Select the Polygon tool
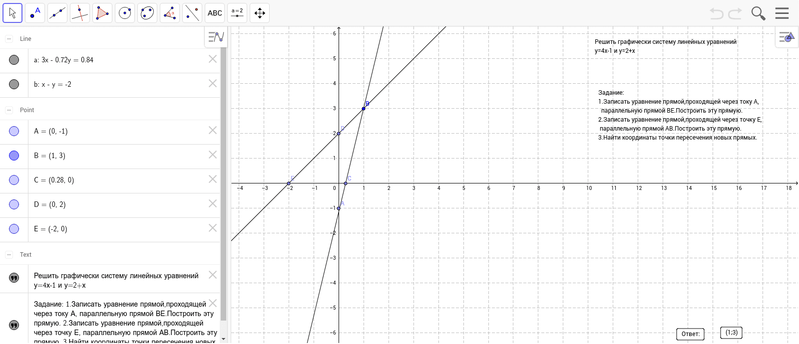 click(x=102, y=13)
